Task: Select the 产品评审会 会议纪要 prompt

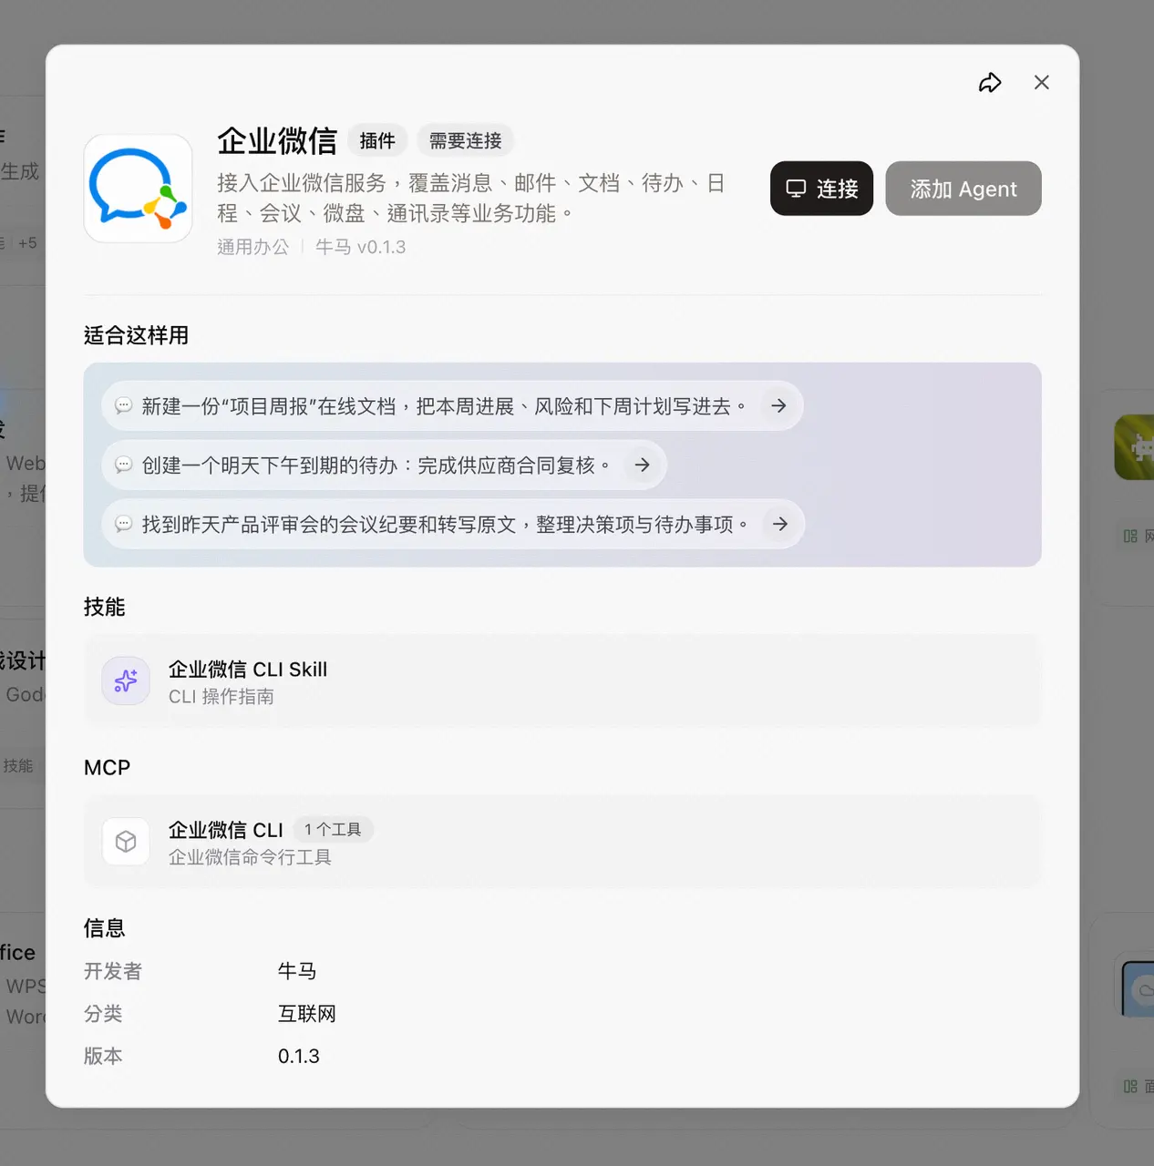Action: coord(453,525)
